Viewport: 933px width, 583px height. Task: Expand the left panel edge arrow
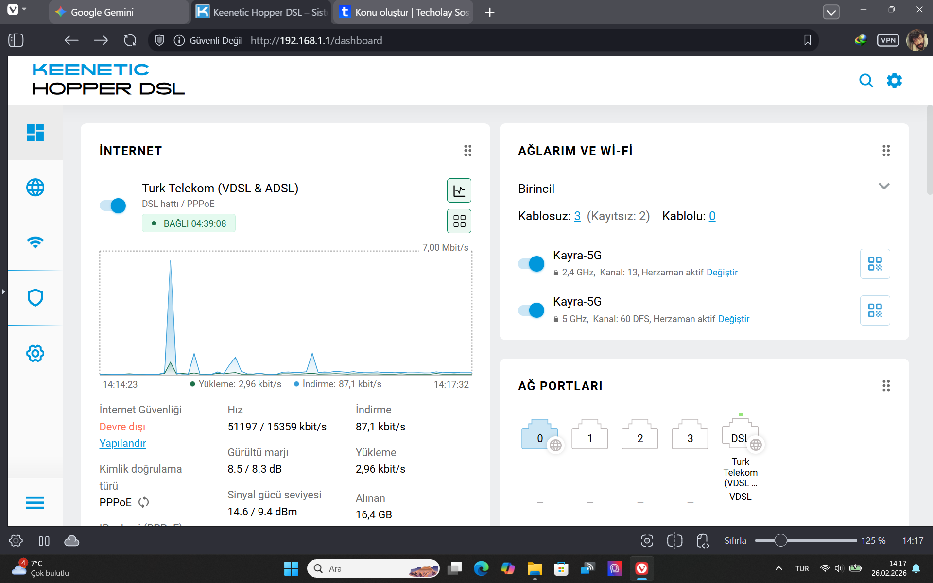click(x=3, y=291)
